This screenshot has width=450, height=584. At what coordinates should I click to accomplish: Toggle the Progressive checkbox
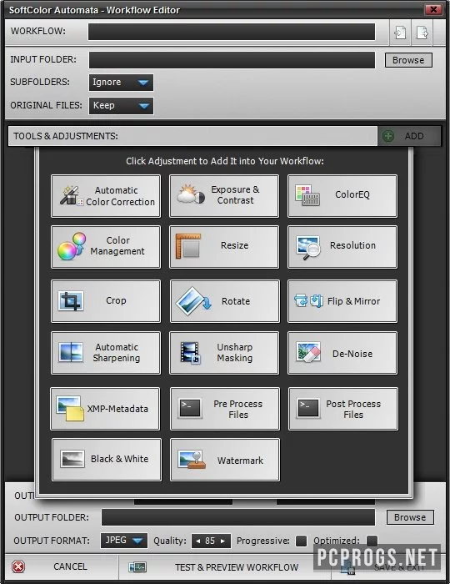coord(301,541)
